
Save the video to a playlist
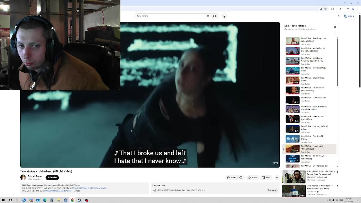coord(266,177)
